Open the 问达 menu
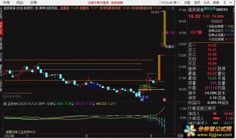The height and width of the screenshot is (139, 236). 20,3
